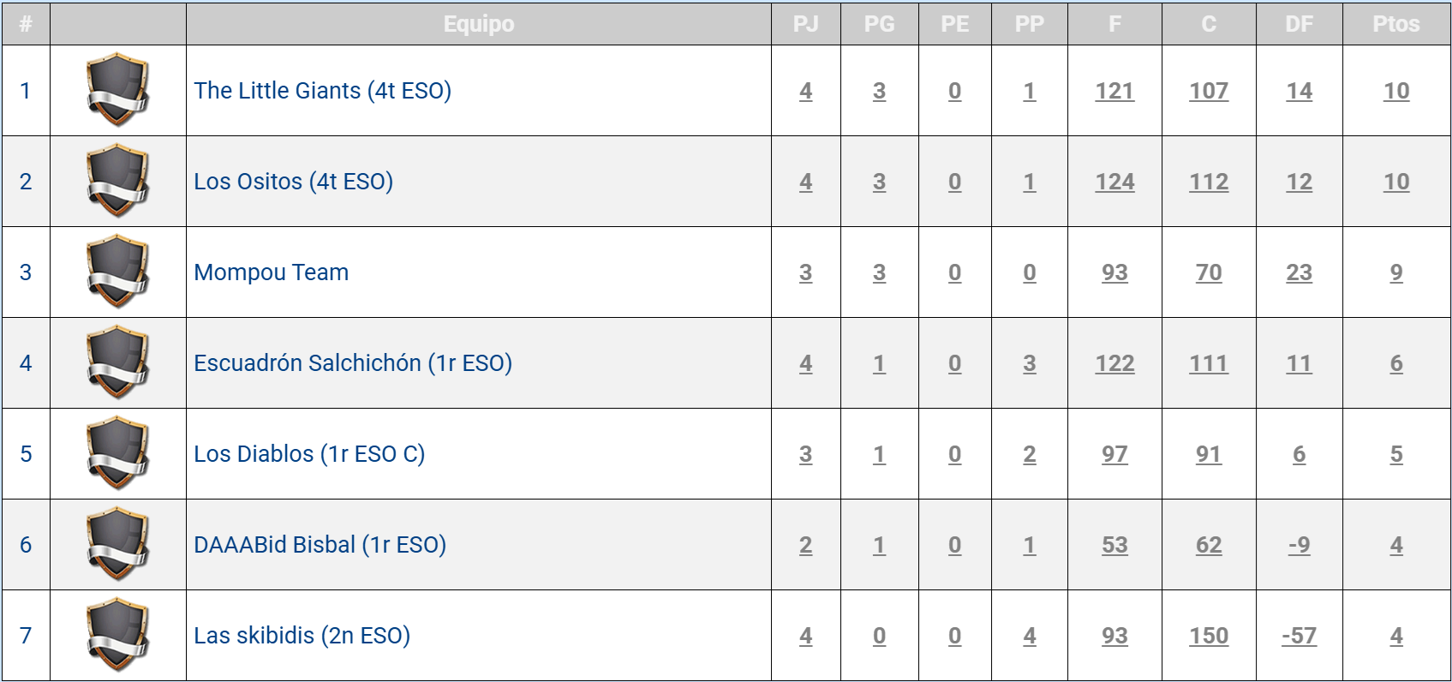This screenshot has width=1452, height=682.
Task: Click Las skibidis goal difference -57
Action: tap(1299, 636)
